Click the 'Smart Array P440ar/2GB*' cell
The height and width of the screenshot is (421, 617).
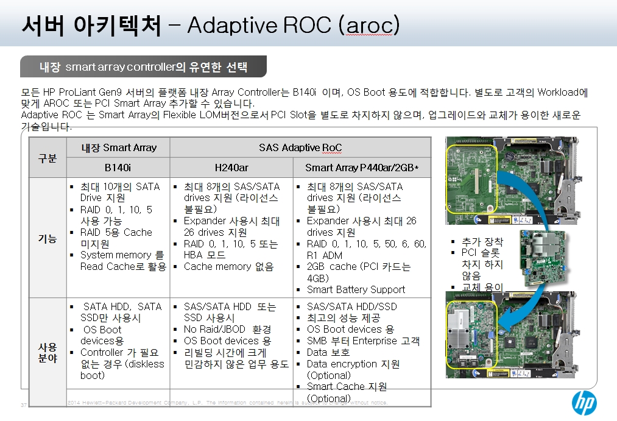pos(362,168)
